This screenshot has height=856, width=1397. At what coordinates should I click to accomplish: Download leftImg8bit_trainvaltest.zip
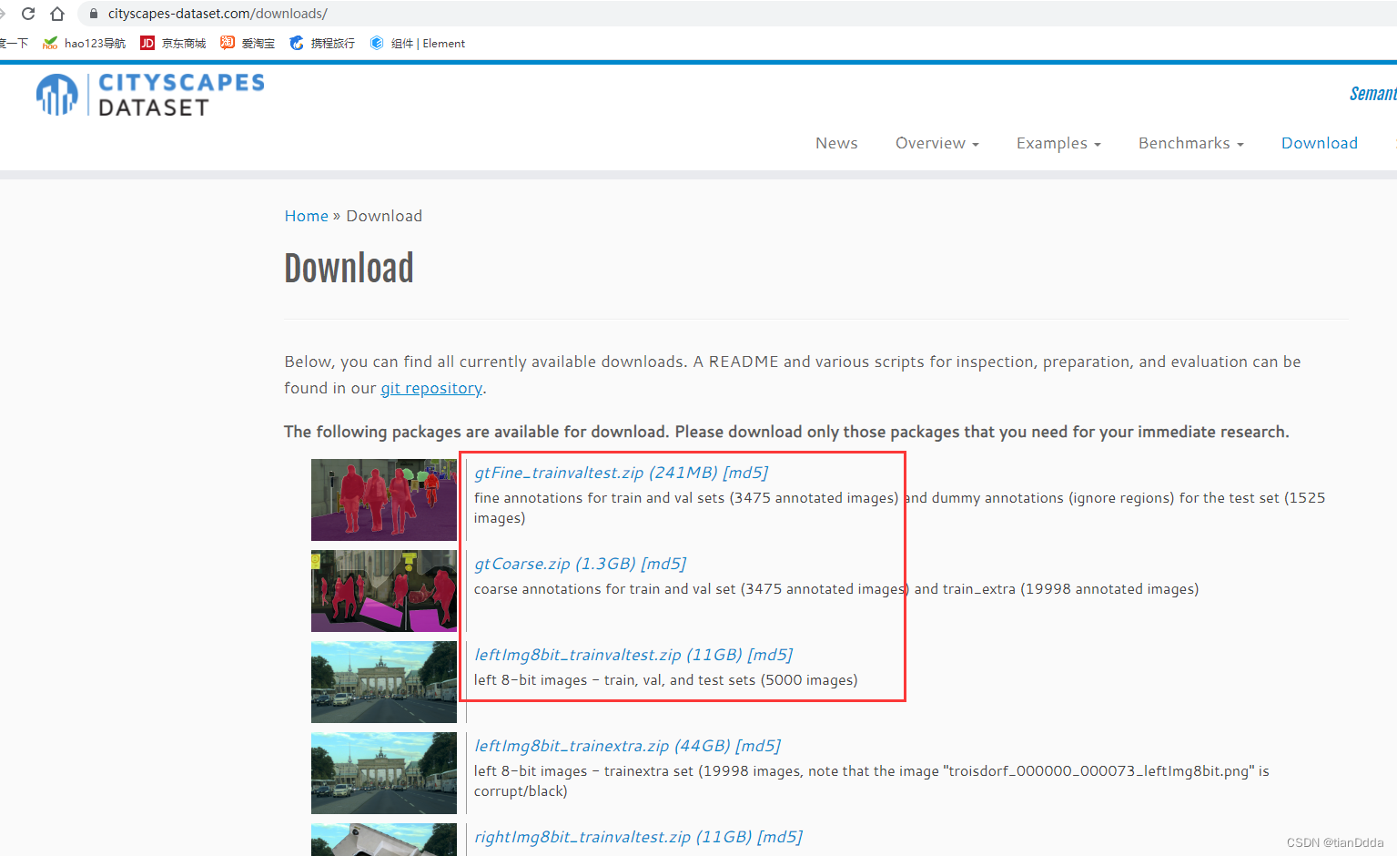coord(578,654)
